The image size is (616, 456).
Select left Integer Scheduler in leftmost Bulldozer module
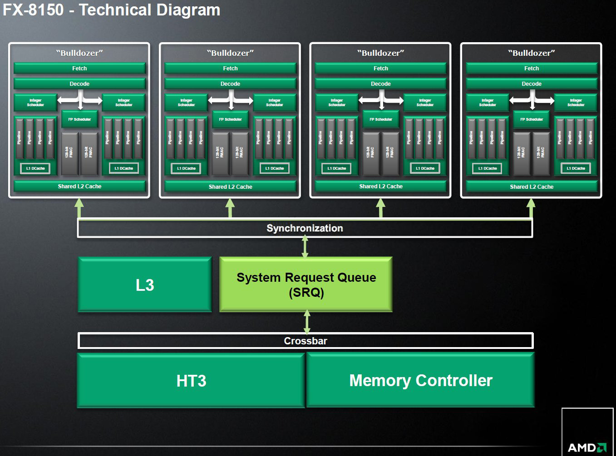click(x=35, y=103)
